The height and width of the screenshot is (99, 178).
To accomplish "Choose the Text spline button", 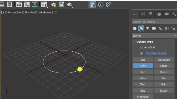I will point(143,85).
